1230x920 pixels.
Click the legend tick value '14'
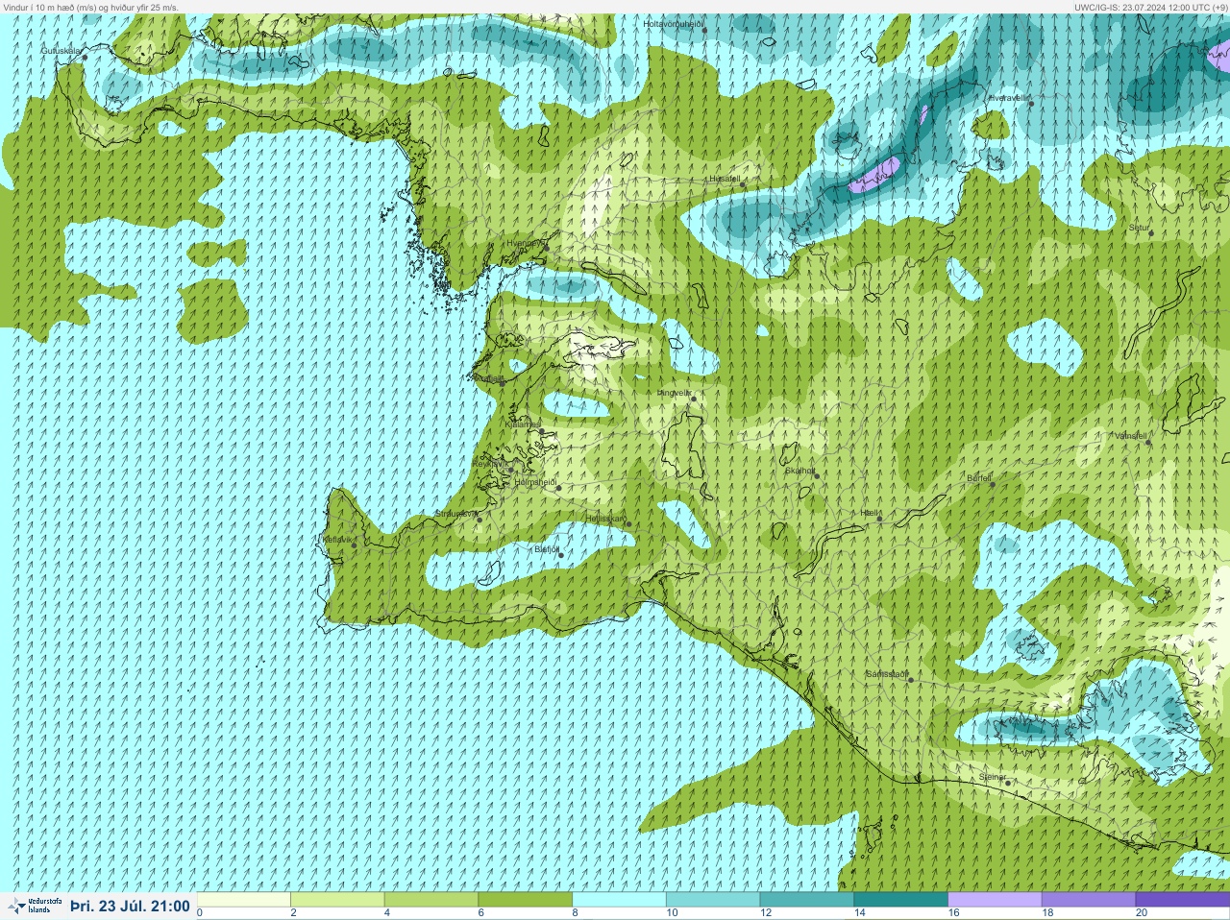(859, 913)
